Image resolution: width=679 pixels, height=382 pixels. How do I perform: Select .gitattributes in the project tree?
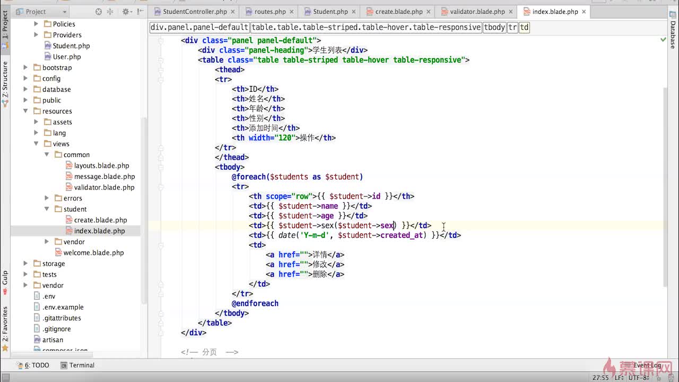point(62,318)
